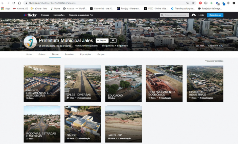Screen dimensions: 238x144
Task: Open the Distritos Industriais album
Action: (x=205, y=84)
